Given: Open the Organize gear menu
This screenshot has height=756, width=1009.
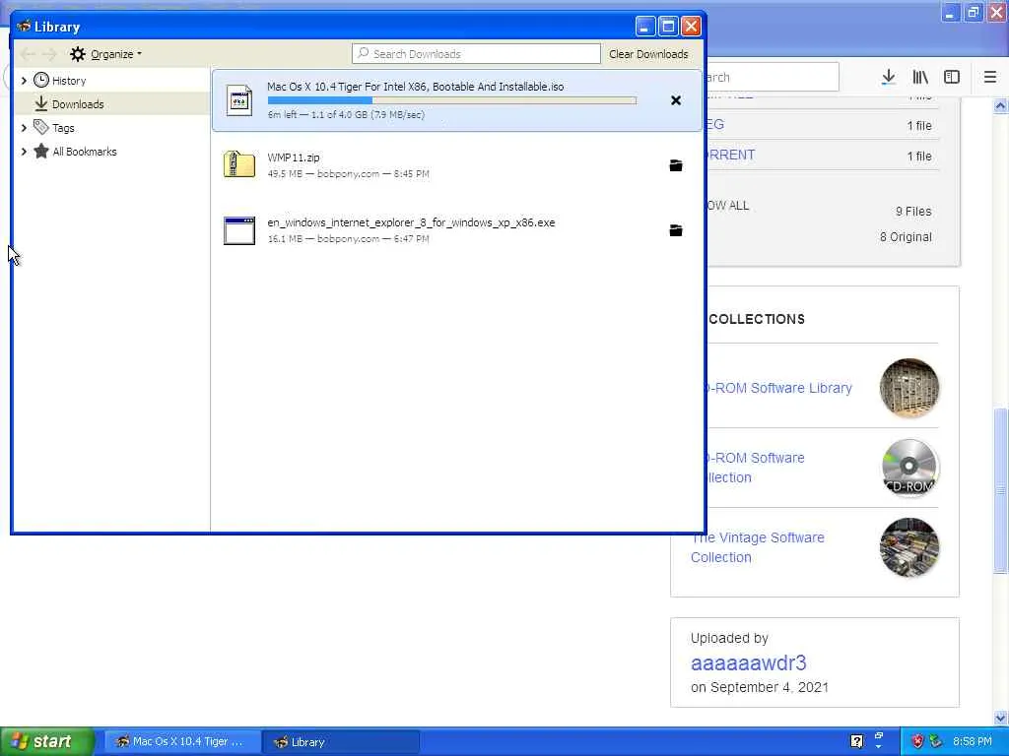Looking at the screenshot, I should [105, 54].
